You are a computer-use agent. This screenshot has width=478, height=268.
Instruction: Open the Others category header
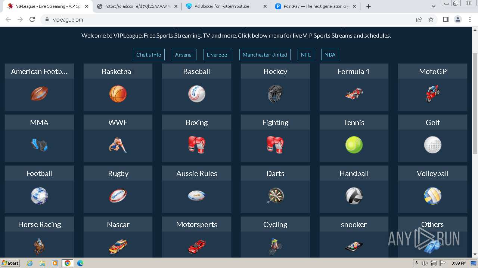coord(432,224)
